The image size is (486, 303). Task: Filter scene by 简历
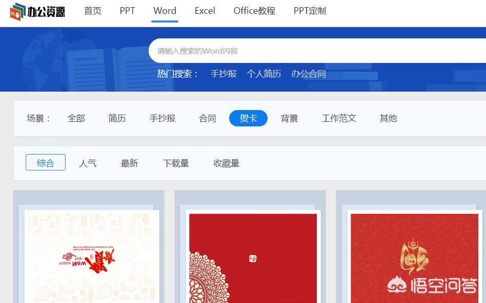tap(117, 118)
